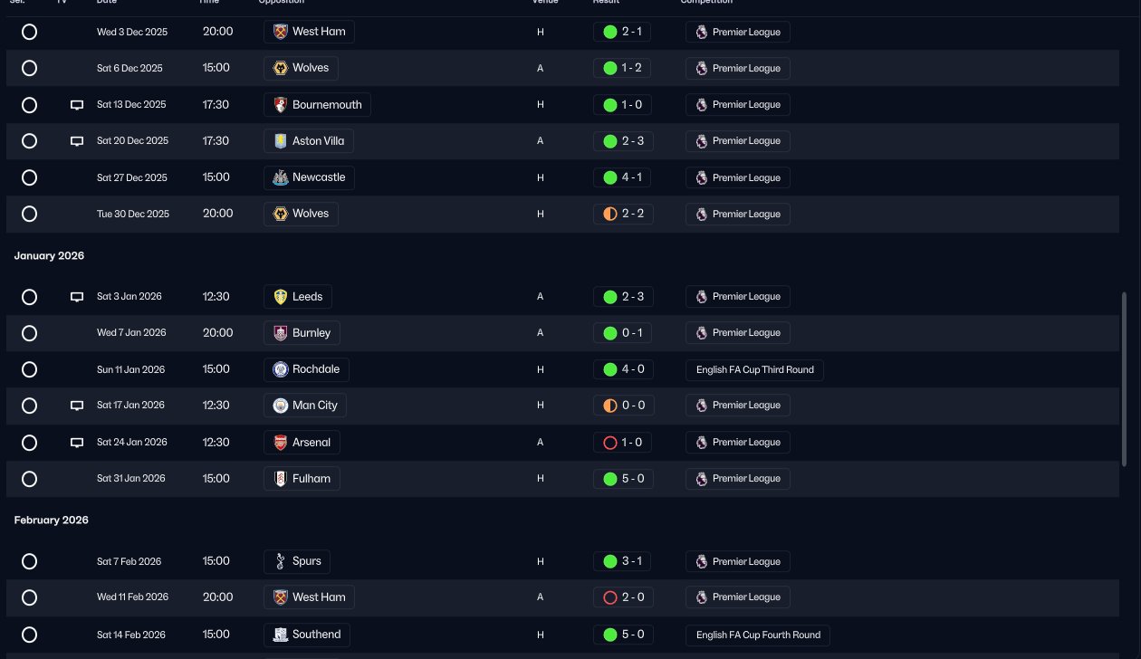Screen dimensions: 1141x659
Task: Select the radio circle for Sat 3 Jan Leeds
Action: [x=29, y=297]
